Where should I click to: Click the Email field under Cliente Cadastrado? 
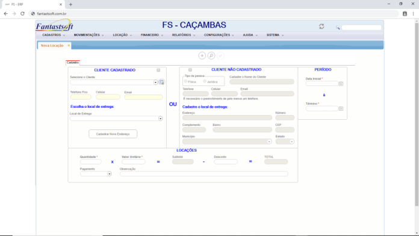143,97
